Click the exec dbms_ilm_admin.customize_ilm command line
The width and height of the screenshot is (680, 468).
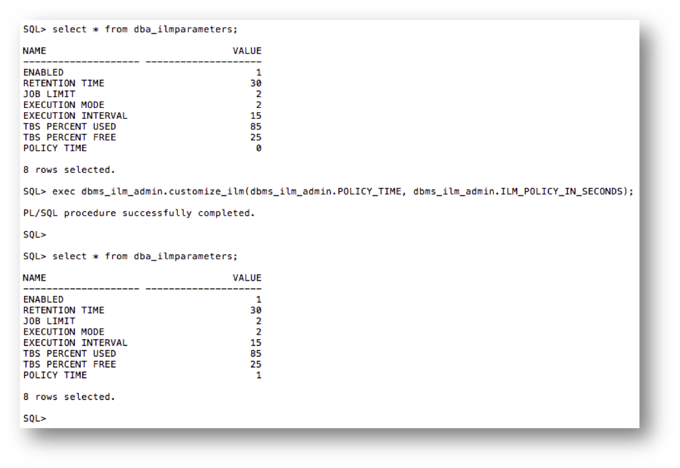coord(329,191)
